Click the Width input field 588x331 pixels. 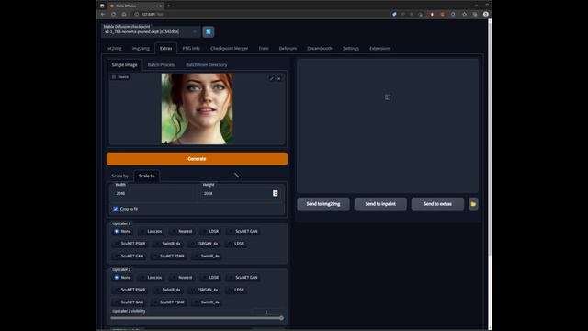(153, 193)
